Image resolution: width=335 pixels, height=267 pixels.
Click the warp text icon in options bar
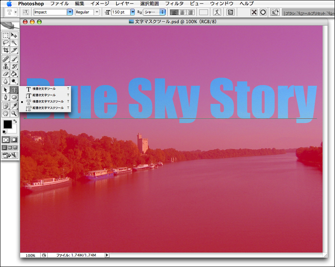(x=217, y=12)
